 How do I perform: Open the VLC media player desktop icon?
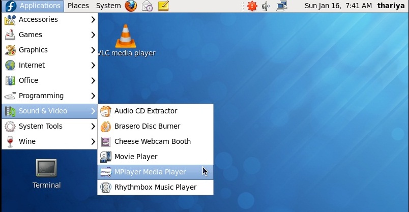click(126, 41)
